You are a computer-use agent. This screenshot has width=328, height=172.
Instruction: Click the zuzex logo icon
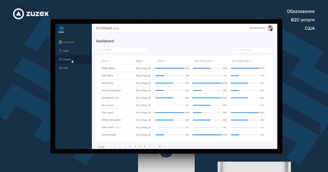18,14
